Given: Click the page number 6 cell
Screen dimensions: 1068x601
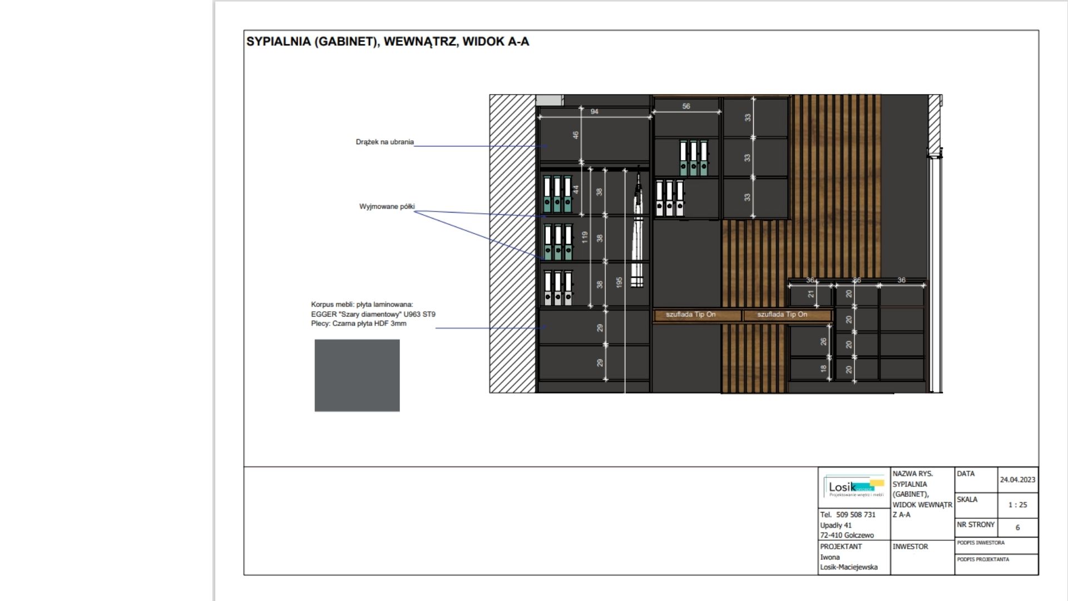Looking at the screenshot, I should click(1017, 528).
